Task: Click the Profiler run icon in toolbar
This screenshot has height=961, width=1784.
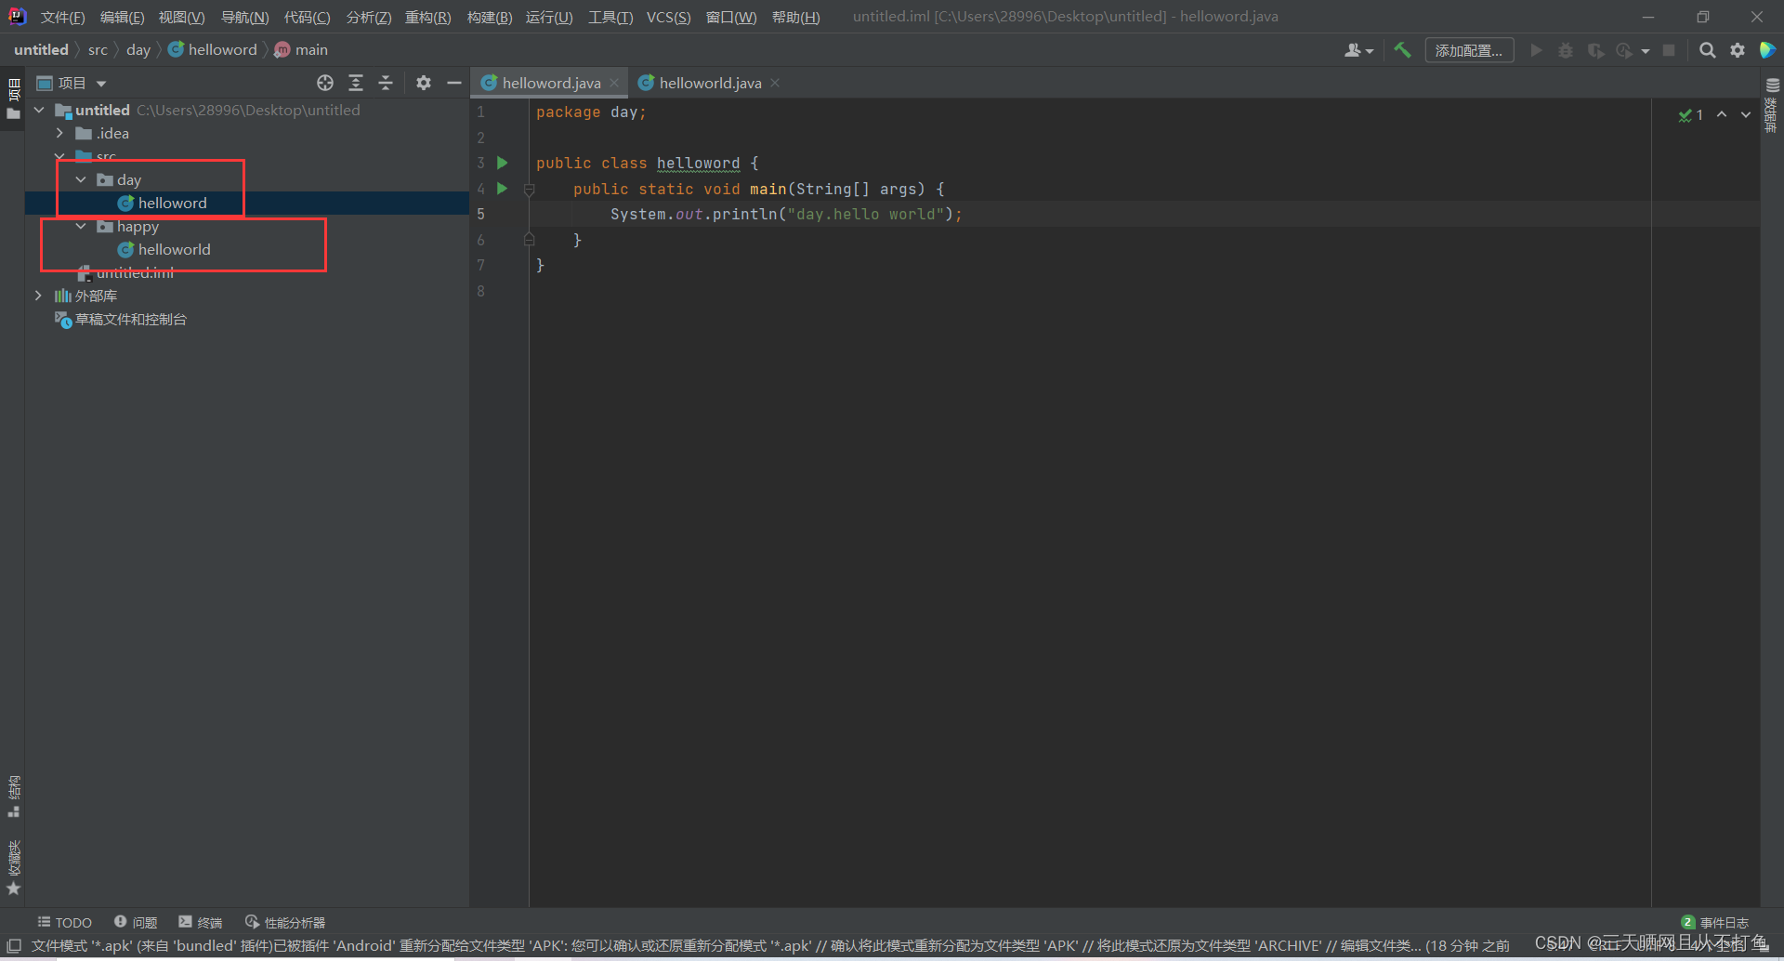Action: [1624, 50]
